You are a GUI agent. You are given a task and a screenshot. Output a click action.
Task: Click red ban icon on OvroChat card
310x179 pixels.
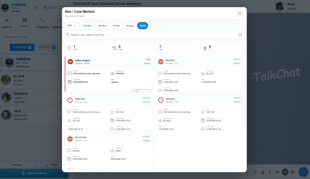click(70, 139)
